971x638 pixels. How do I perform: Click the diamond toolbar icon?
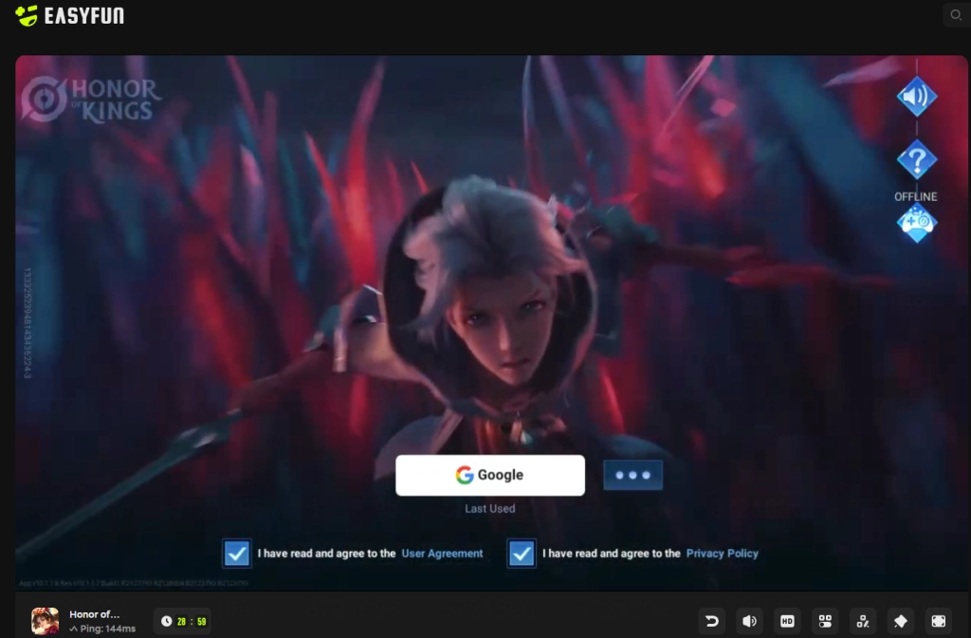(x=901, y=621)
